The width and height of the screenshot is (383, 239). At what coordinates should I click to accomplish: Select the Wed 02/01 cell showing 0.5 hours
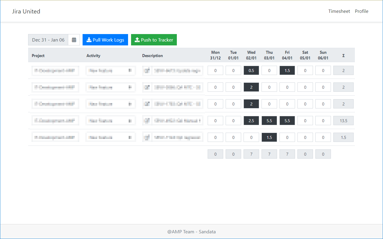tap(251, 70)
